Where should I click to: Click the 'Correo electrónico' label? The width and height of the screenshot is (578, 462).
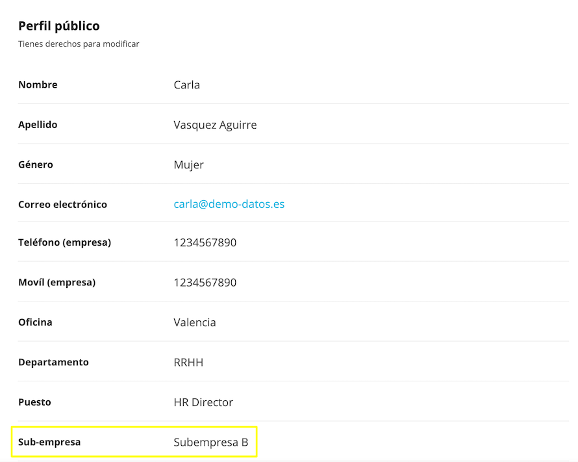(62, 204)
